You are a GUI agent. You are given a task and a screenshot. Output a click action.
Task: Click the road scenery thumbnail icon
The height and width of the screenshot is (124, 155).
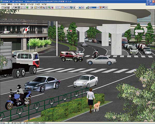click(x=87, y=7)
